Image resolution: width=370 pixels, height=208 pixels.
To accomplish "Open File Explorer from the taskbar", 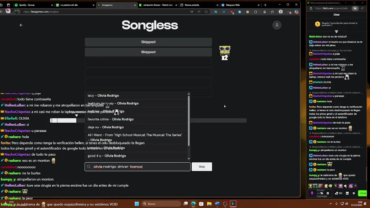I will (209, 204).
